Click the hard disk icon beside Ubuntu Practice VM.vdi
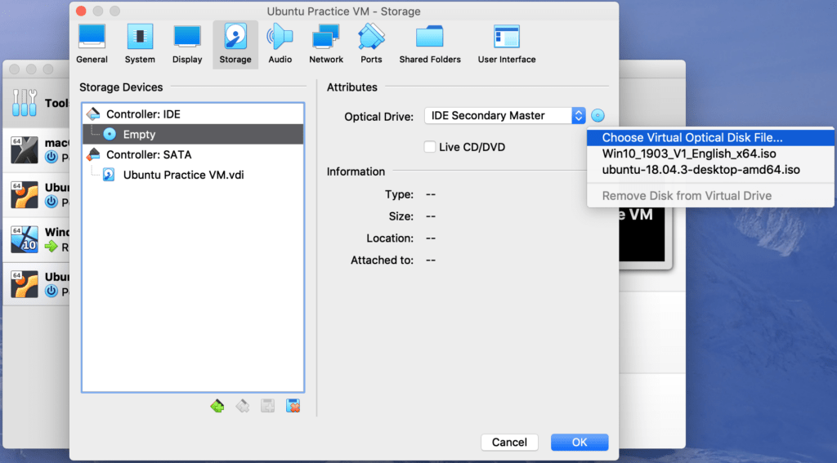Viewport: 837px width, 463px height. [109, 175]
